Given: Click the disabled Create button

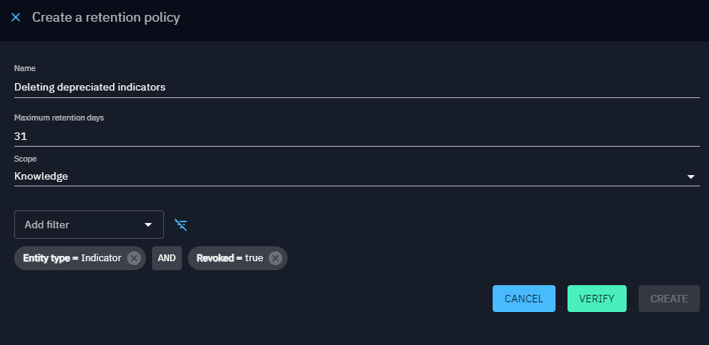Looking at the screenshot, I should click(x=669, y=299).
